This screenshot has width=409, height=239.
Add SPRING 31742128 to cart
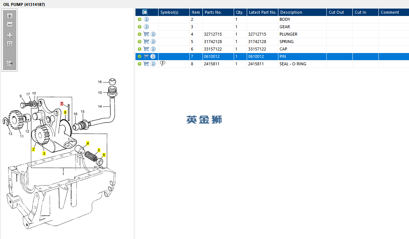(x=146, y=42)
